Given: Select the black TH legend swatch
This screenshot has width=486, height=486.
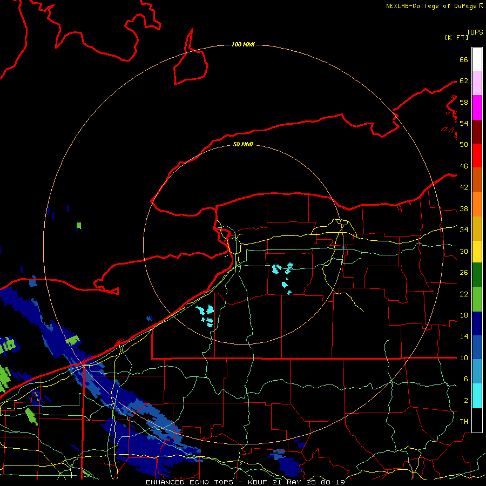Looking at the screenshot, I should point(477,420).
